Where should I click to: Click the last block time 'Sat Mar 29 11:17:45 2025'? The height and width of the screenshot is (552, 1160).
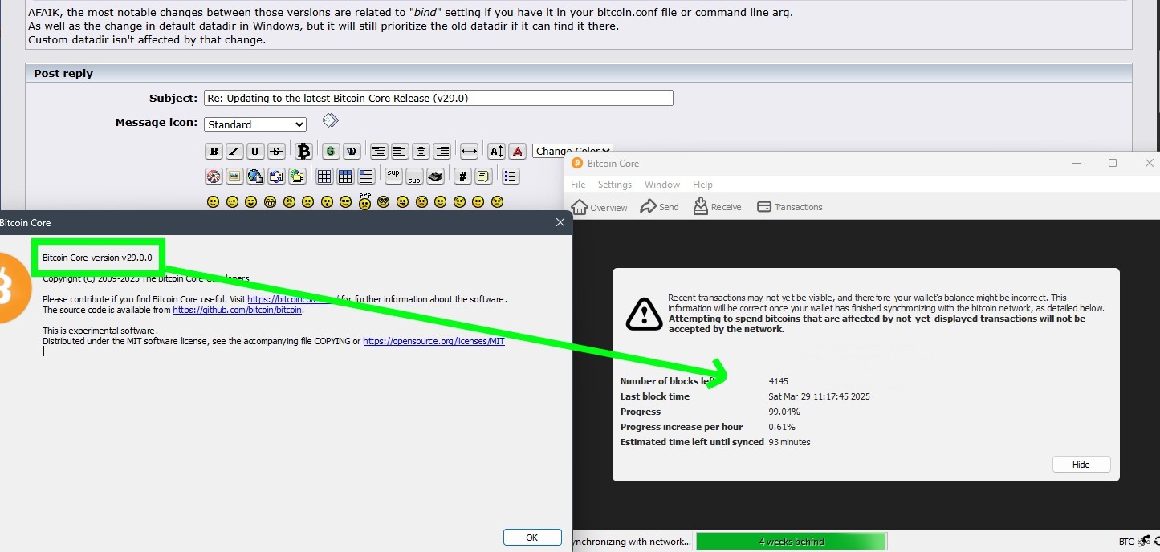[x=819, y=396]
